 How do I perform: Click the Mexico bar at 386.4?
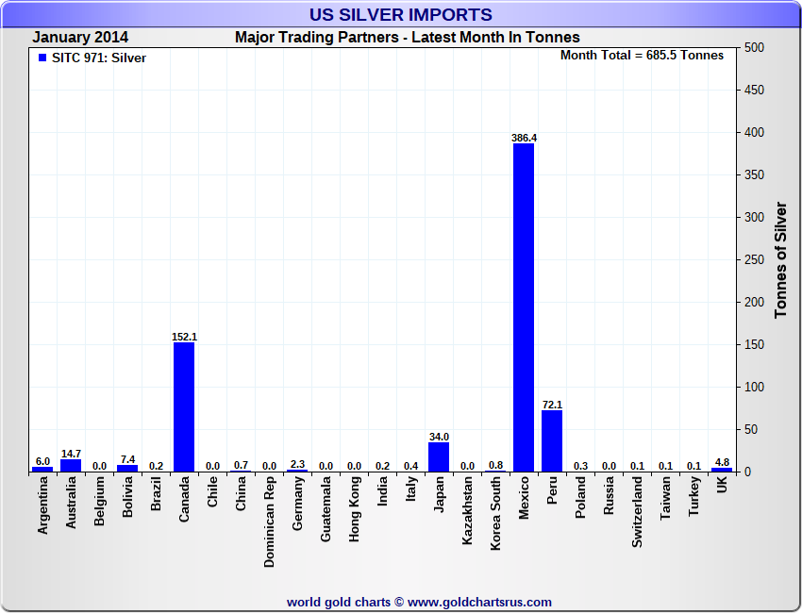pyautogui.click(x=524, y=307)
